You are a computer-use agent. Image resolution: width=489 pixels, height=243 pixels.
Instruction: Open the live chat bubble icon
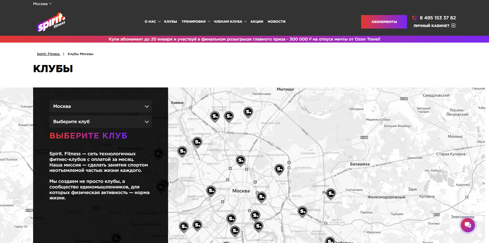click(468, 225)
